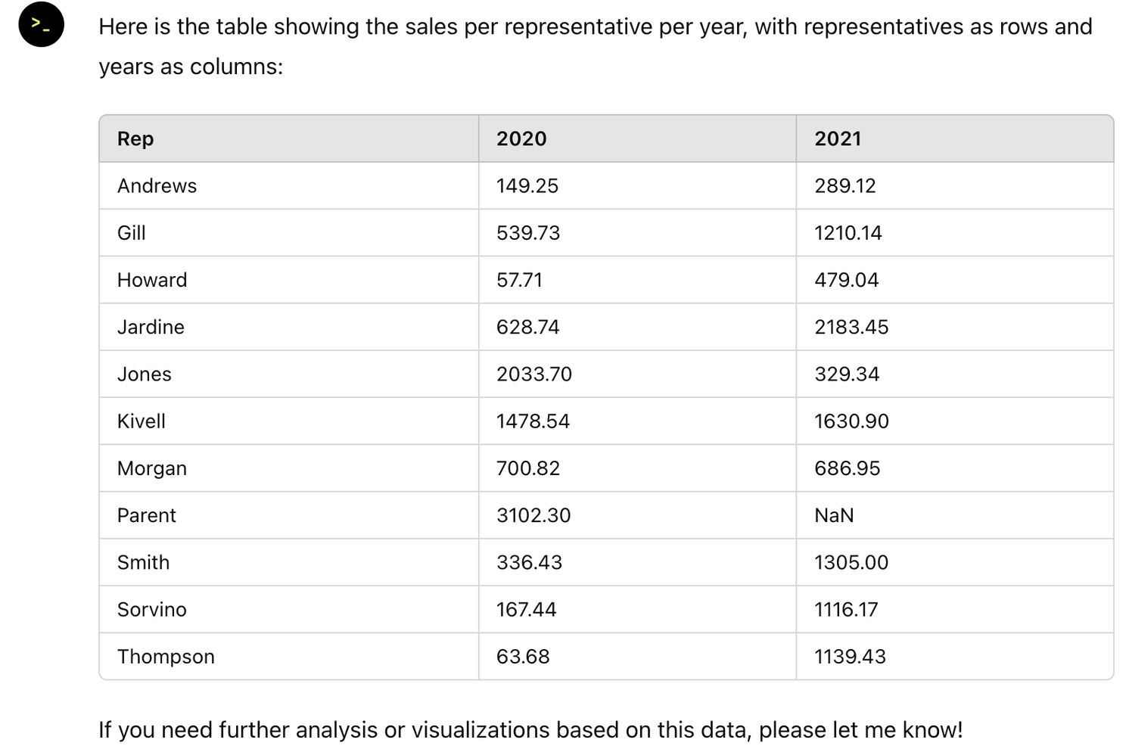Click Howard's 2021 value 479.04
The image size is (1126, 749).
846,280
